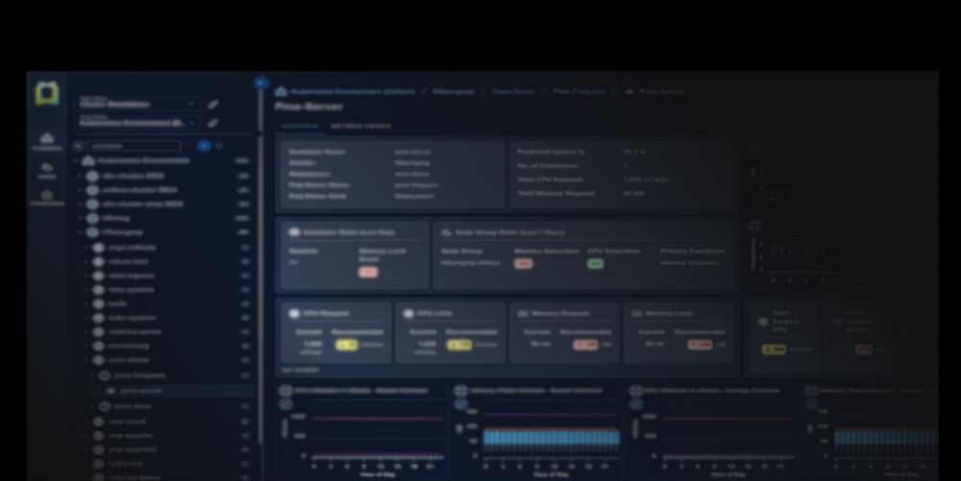Image resolution: width=961 pixels, height=481 pixels.
Task: Select the Overview tab
Action: (x=298, y=126)
